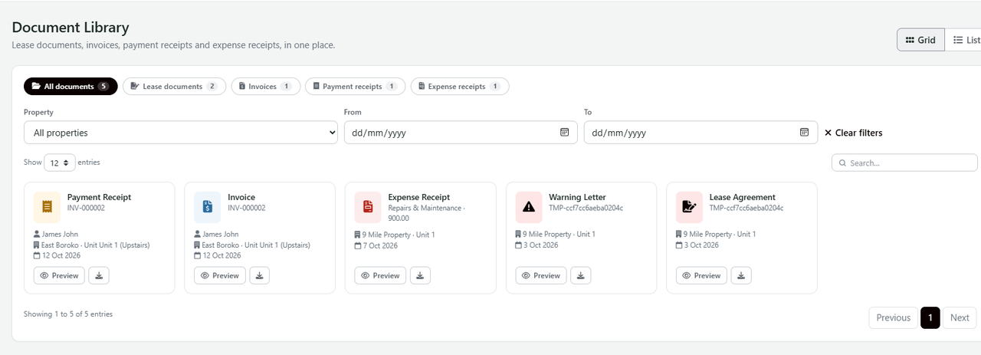
Task: Select the All documents tab
Action: (71, 87)
